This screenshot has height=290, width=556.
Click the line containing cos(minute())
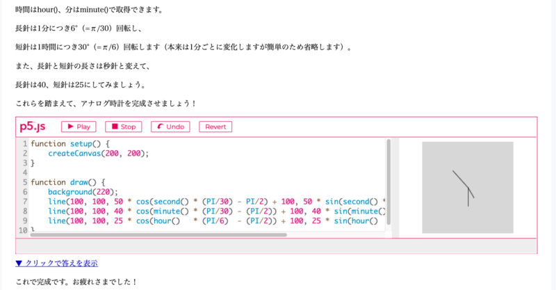(208, 211)
